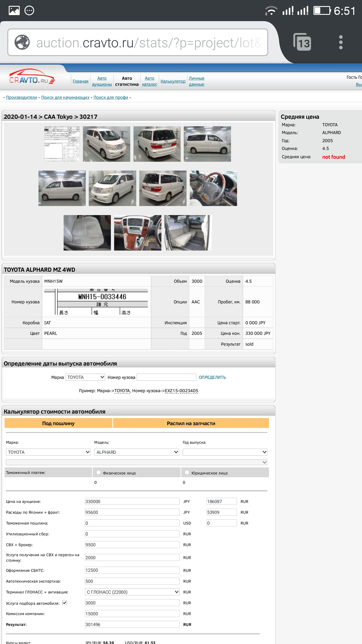
Task: Open the seat upholstery photo
Action: tap(87, 233)
